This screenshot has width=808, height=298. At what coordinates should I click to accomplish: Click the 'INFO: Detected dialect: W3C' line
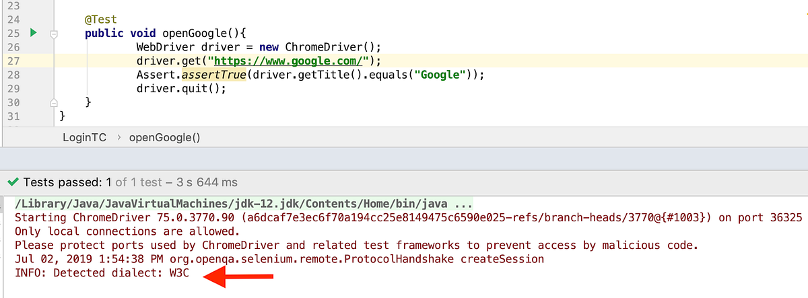click(103, 273)
